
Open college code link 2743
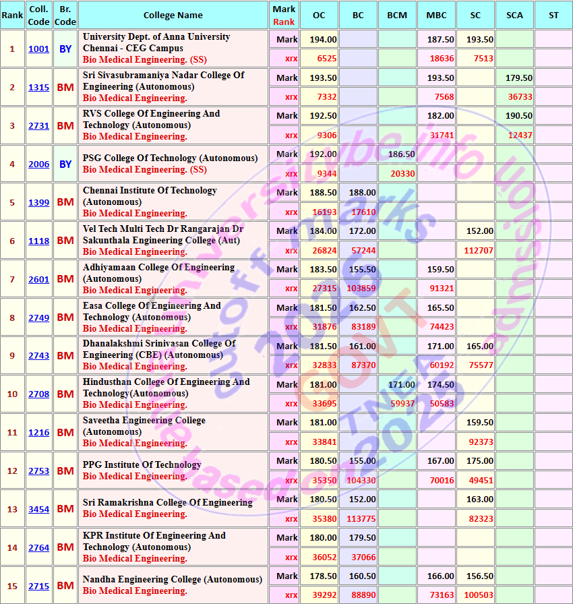(x=38, y=355)
